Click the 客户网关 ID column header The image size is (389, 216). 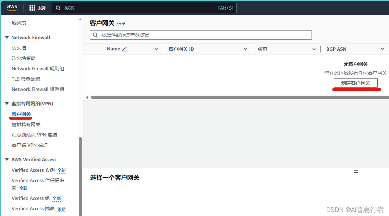point(181,49)
